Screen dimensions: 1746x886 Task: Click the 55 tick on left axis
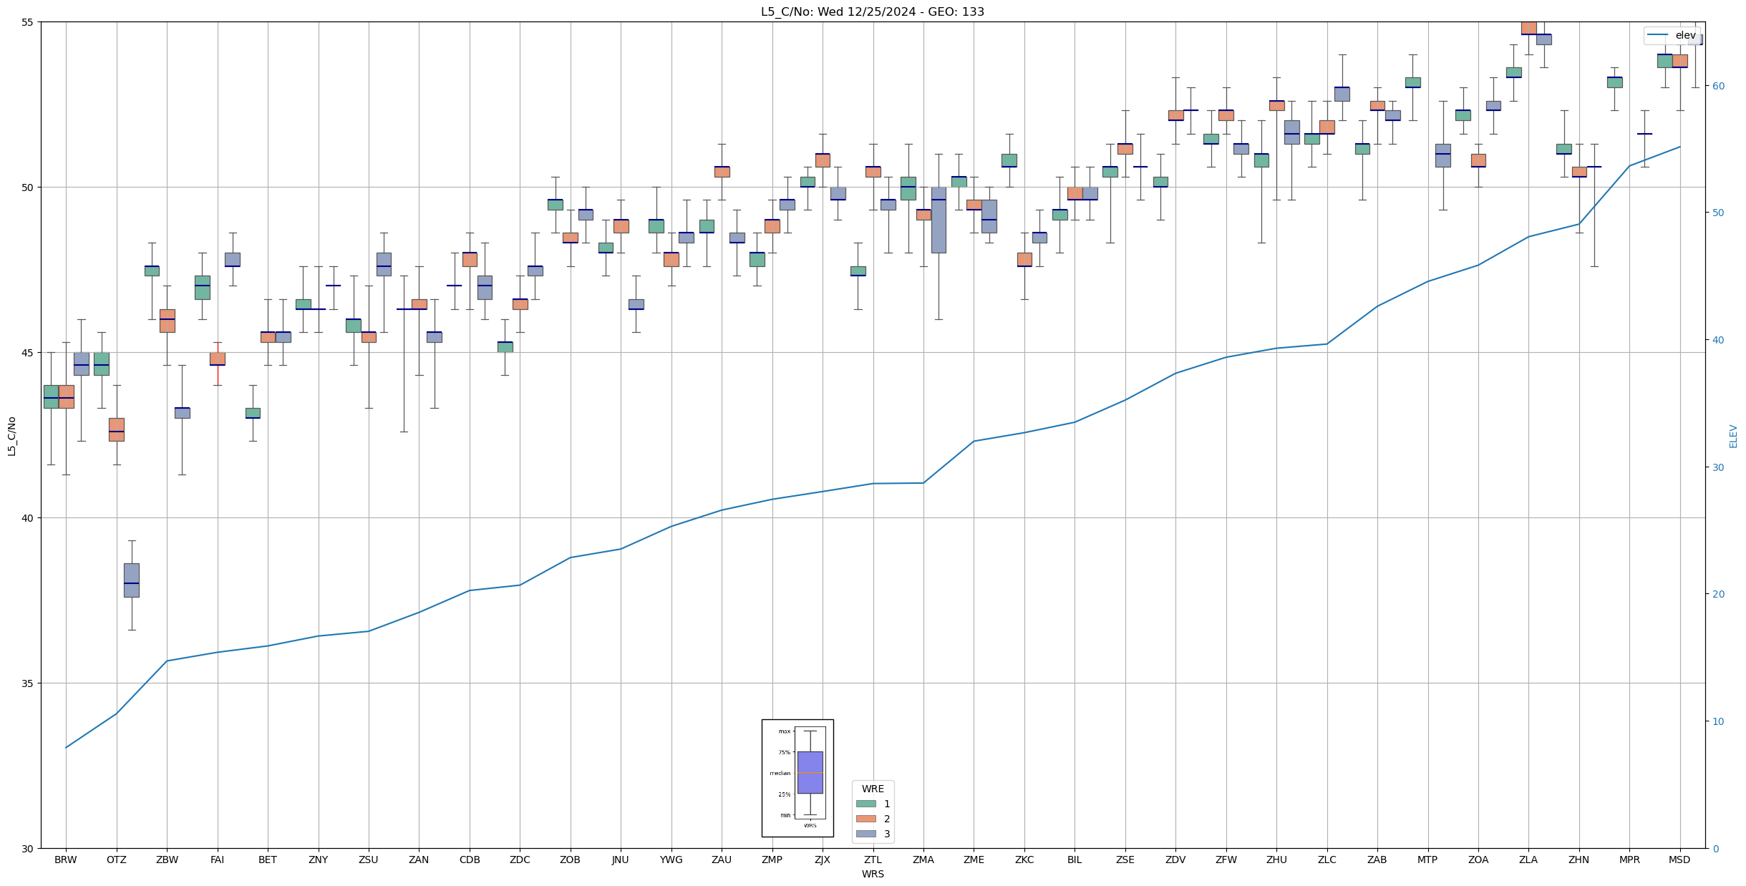28,22
